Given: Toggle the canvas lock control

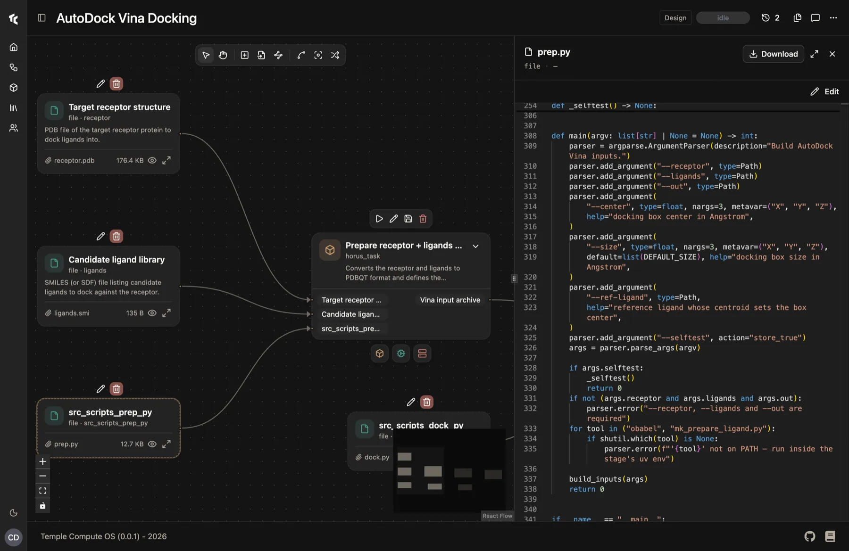Looking at the screenshot, I should click(x=42, y=506).
